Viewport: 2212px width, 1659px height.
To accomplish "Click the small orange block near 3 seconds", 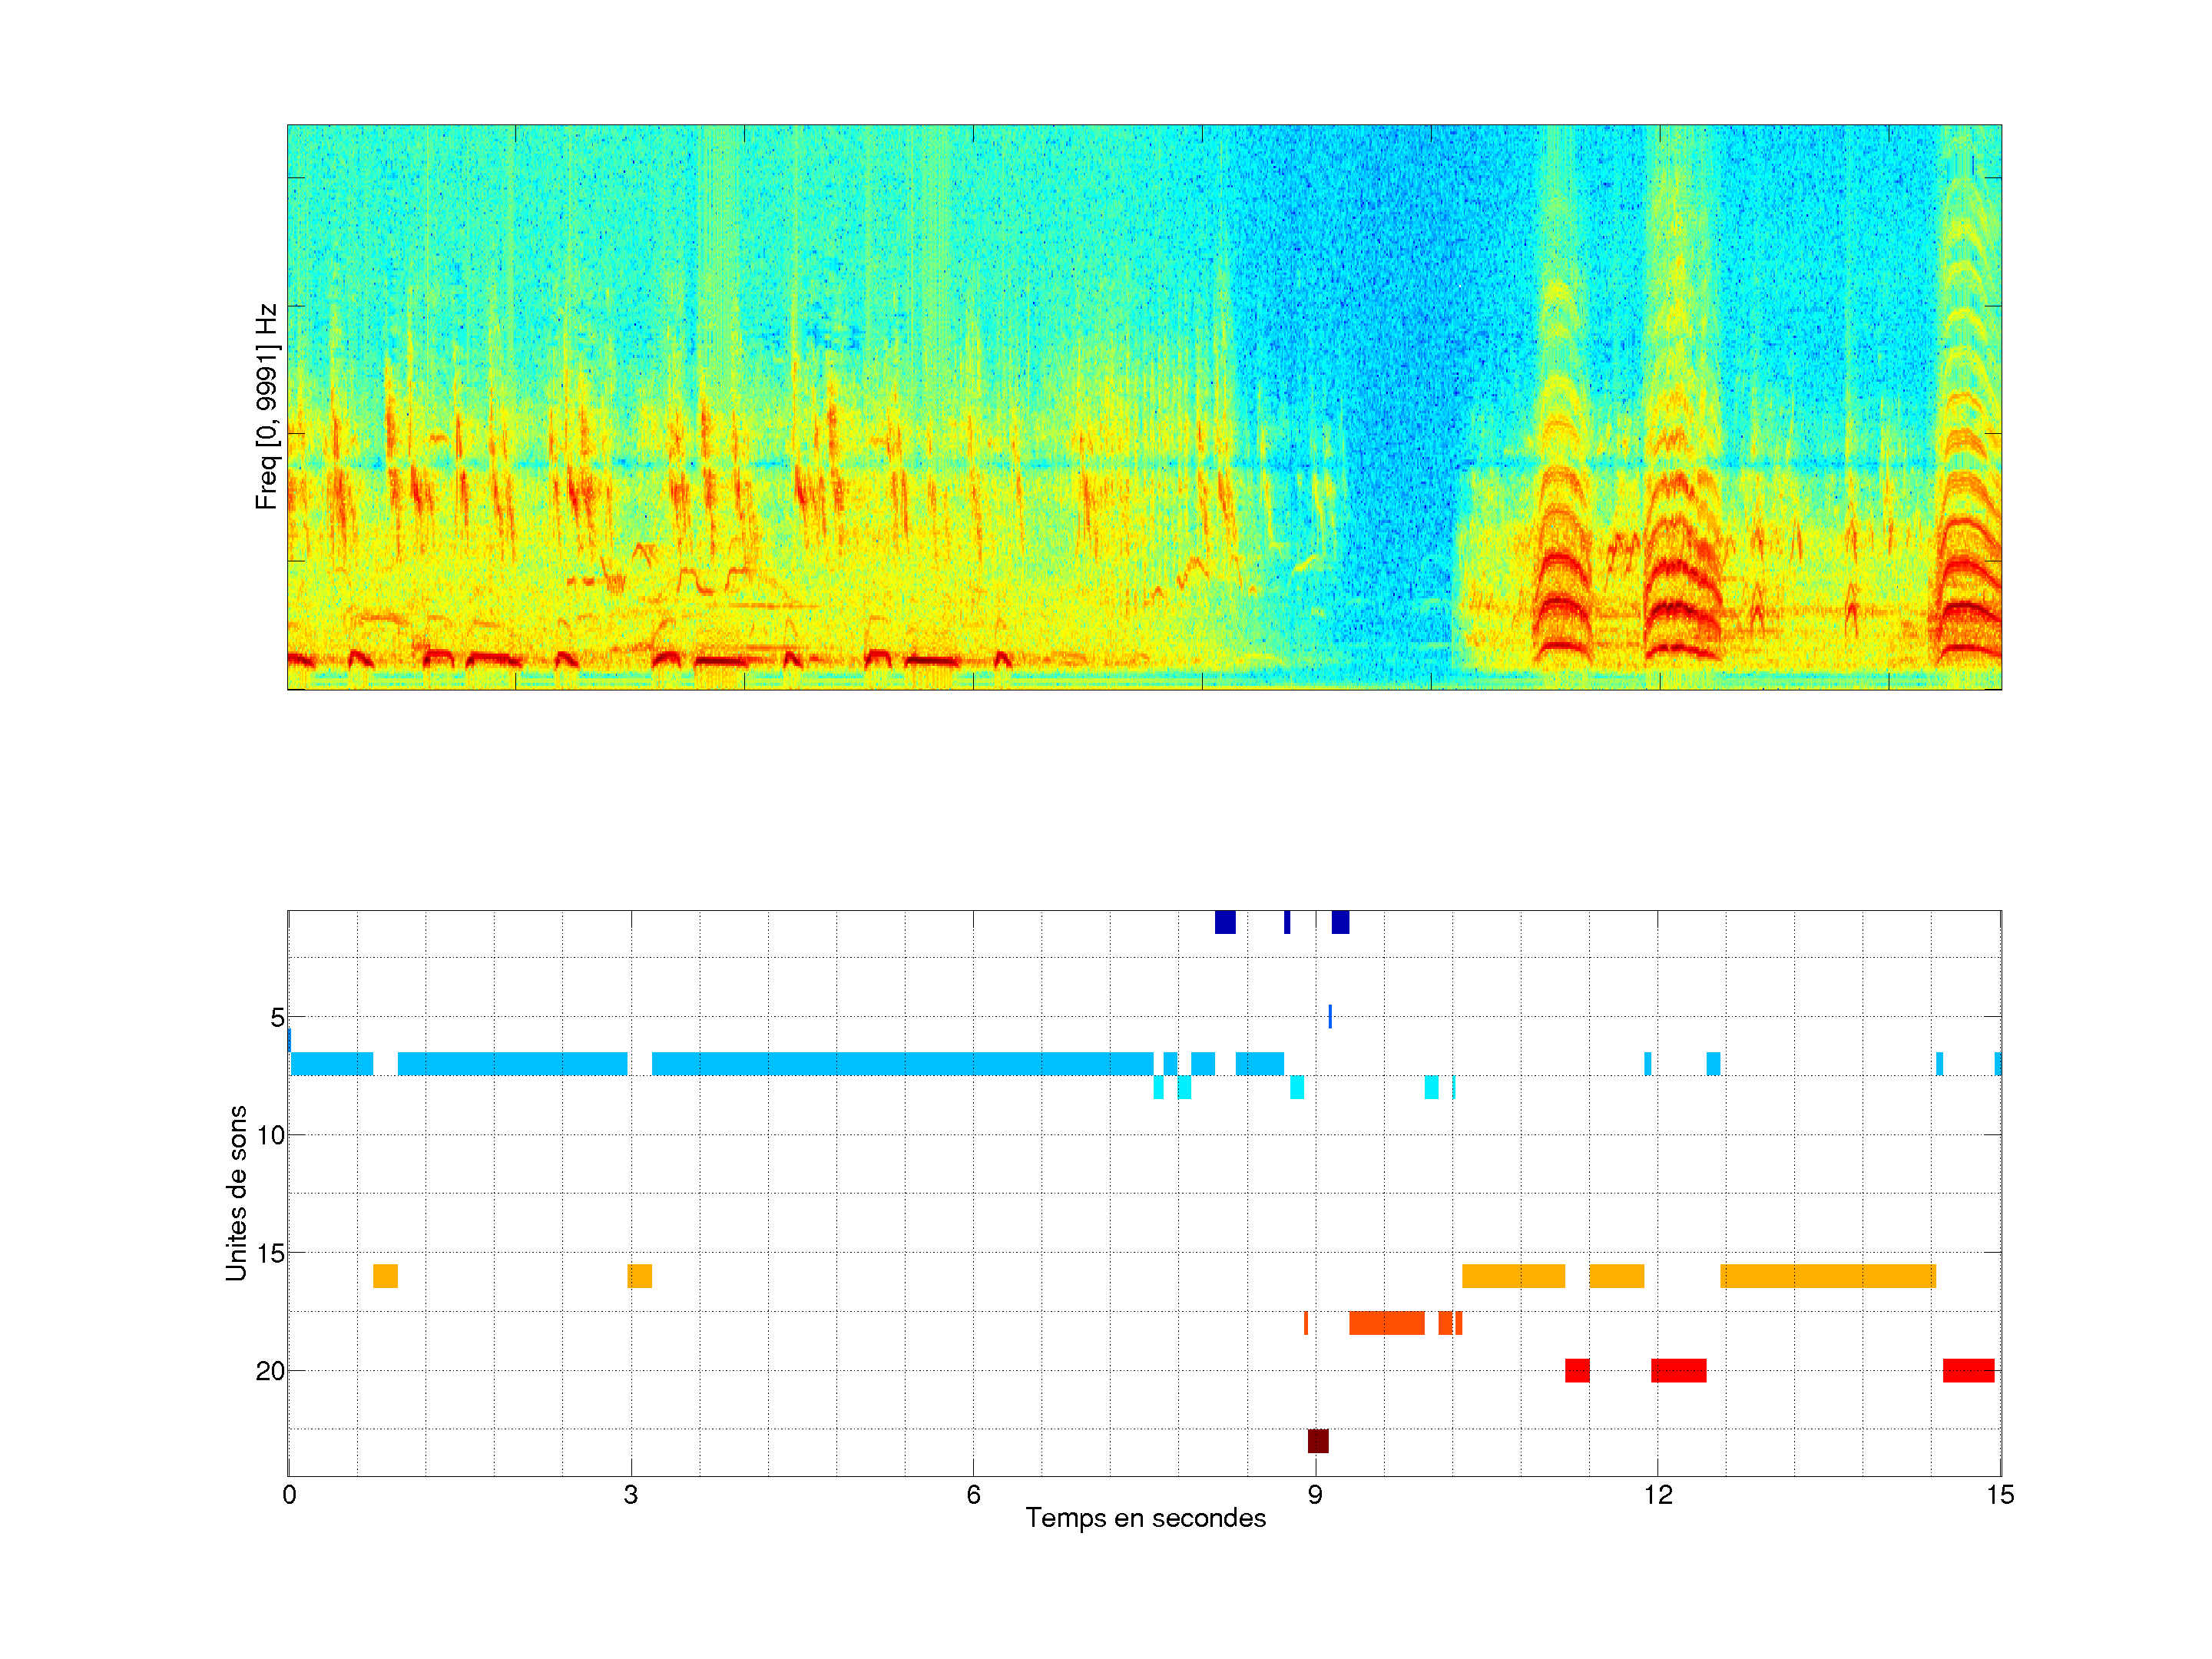I will pyautogui.click(x=640, y=1276).
